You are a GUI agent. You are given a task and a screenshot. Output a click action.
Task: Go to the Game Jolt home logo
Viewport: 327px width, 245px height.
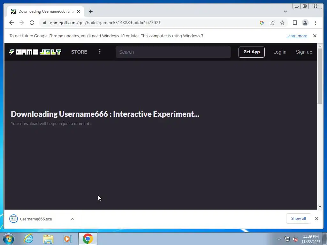coord(35,52)
